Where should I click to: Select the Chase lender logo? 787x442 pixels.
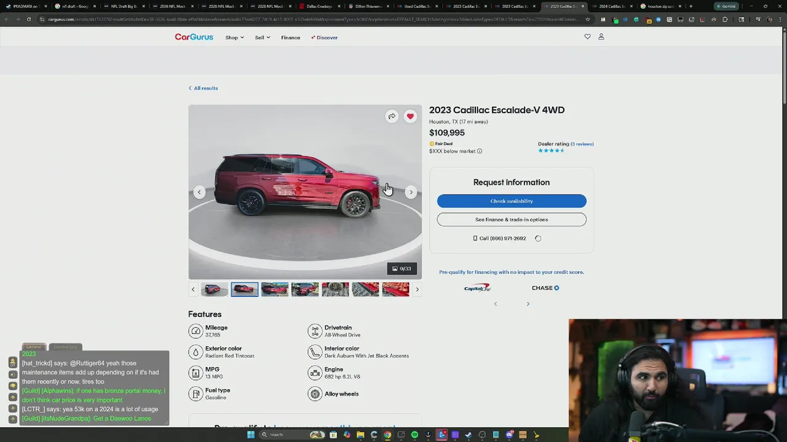click(x=545, y=288)
